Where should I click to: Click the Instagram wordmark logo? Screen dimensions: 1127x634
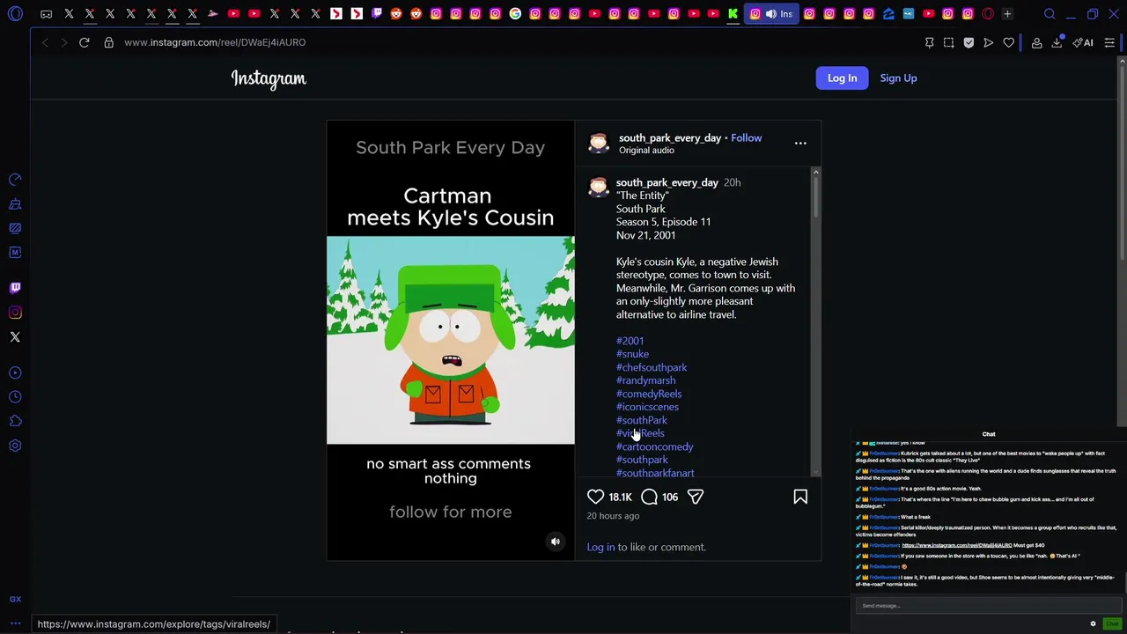click(x=269, y=78)
